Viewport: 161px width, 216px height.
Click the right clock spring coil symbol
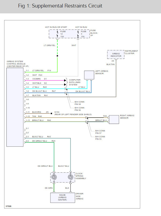coord(71,177)
